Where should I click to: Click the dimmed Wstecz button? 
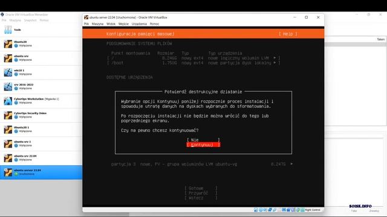[x=201, y=198]
